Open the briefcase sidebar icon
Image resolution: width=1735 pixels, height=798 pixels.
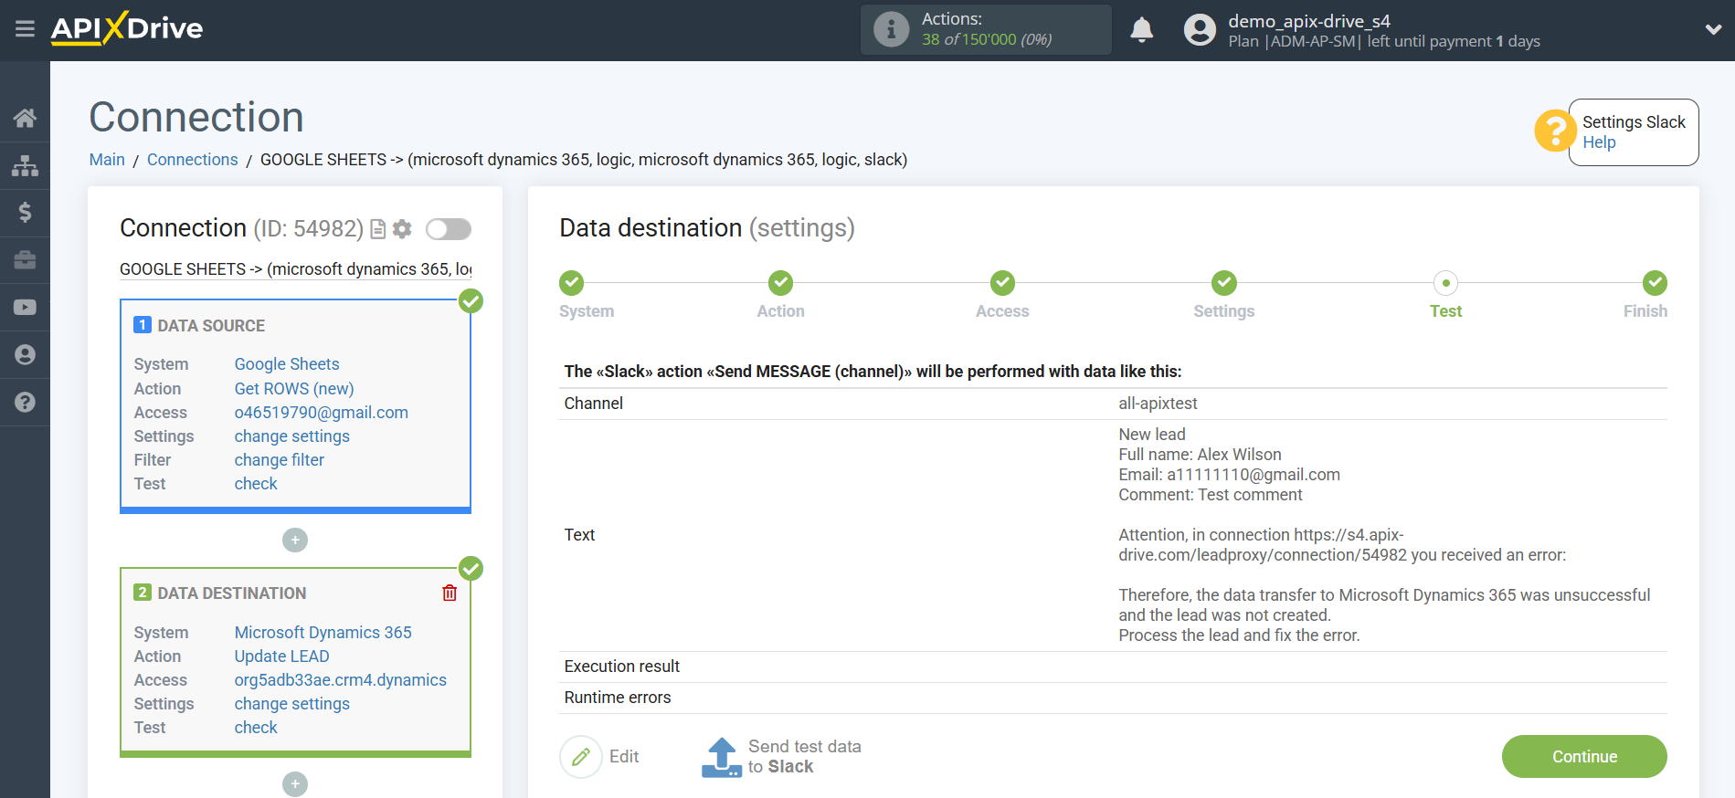(25, 260)
